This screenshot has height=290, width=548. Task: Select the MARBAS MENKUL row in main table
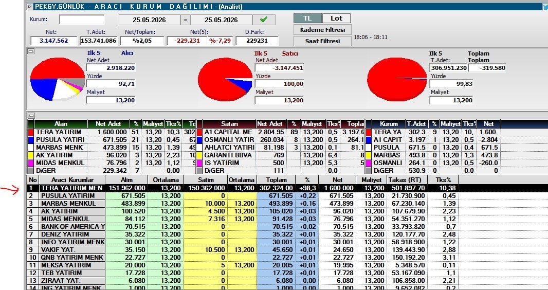pyautogui.click(x=243, y=203)
